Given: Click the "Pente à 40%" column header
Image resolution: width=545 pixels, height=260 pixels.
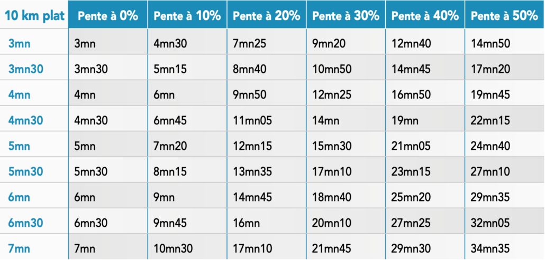Looking at the screenshot, I should (425, 16).
